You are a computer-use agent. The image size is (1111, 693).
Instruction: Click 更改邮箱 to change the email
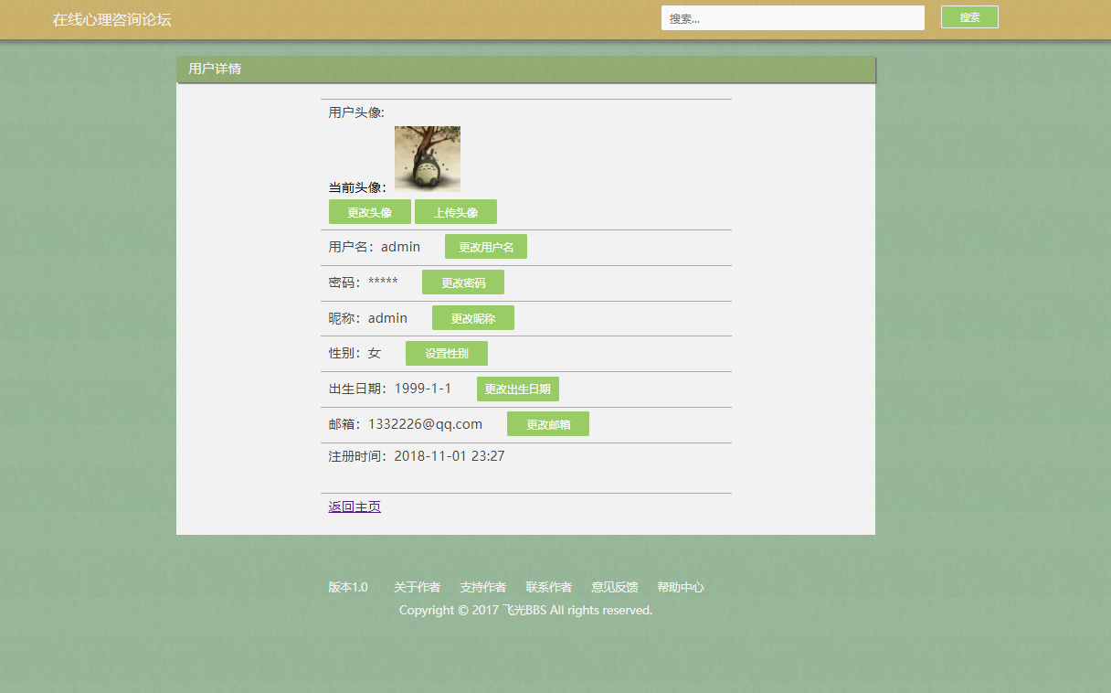pos(548,423)
